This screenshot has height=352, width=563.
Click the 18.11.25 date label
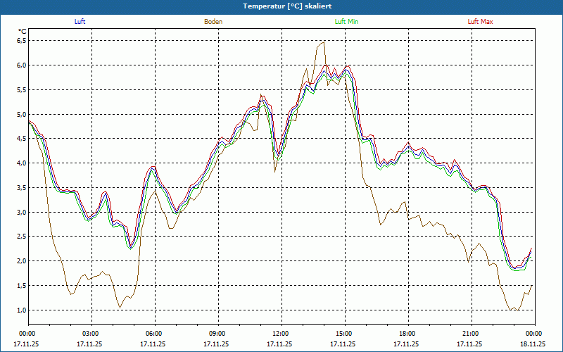(x=533, y=344)
